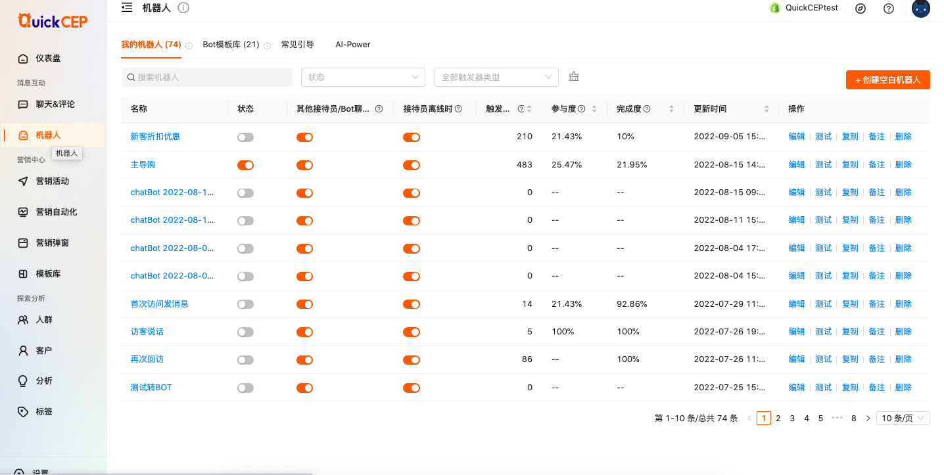Click the icon button beside trigger type filter

[574, 77]
